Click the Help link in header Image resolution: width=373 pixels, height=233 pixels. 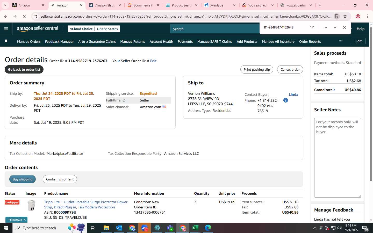[x=360, y=29]
